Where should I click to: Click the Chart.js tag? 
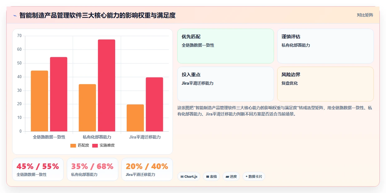point(189,177)
